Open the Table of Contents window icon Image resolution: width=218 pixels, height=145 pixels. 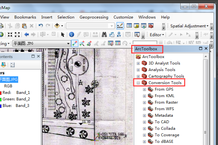[x=129, y=26]
